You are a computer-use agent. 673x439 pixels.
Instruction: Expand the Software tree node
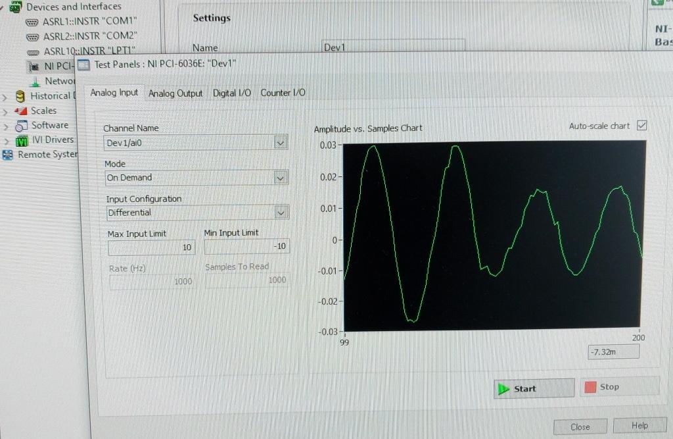click(6, 127)
